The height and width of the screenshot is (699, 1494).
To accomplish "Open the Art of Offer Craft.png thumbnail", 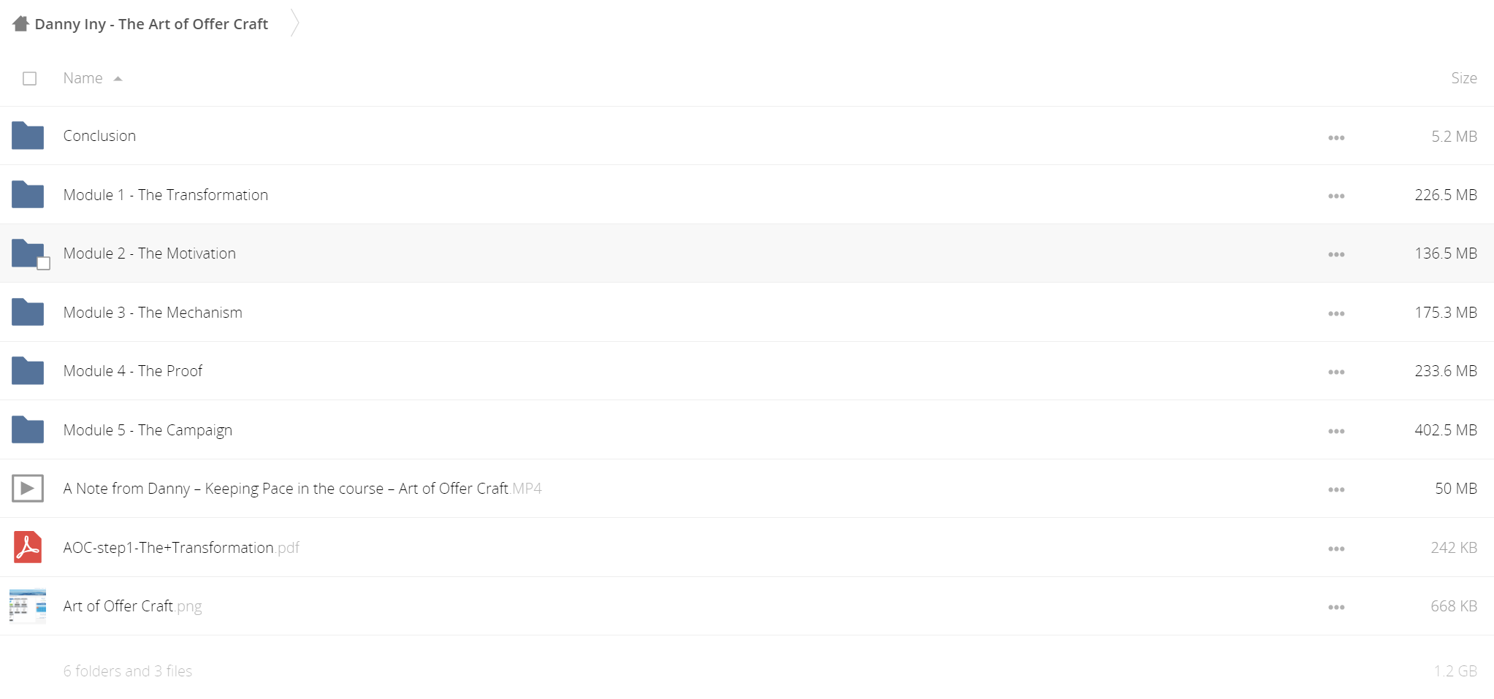I will pyautogui.click(x=28, y=606).
